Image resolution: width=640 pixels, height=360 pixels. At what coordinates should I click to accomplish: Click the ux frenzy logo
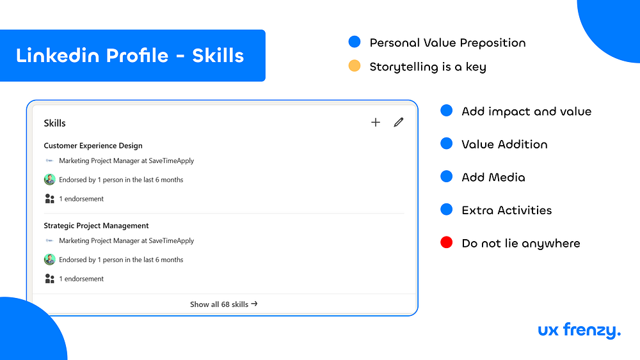pos(580,330)
